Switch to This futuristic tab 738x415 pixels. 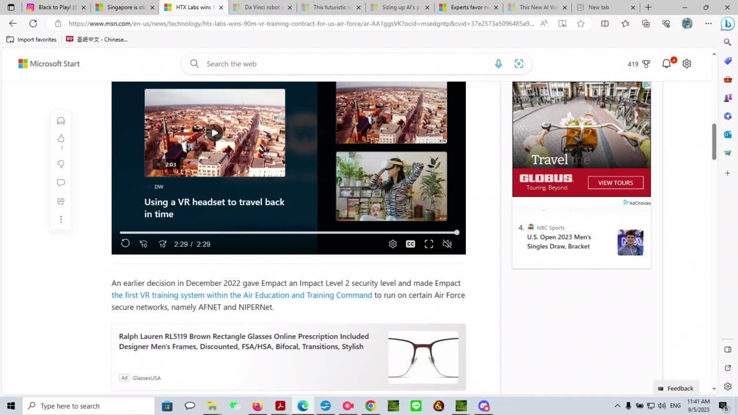pyautogui.click(x=330, y=7)
